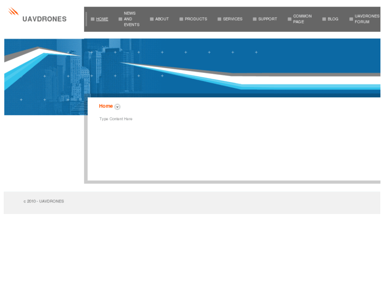Click the UAVDRONES site title
The height and width of the screenshot is (288, 384).
pos(44,19)
